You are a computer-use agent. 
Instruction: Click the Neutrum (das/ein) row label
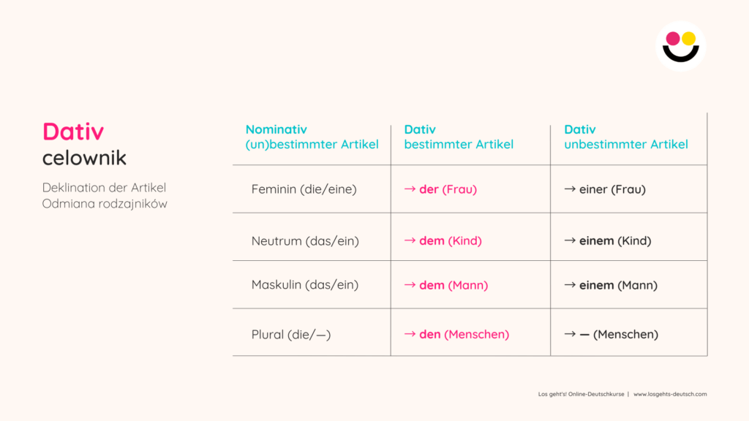click(x=305, y=240)
